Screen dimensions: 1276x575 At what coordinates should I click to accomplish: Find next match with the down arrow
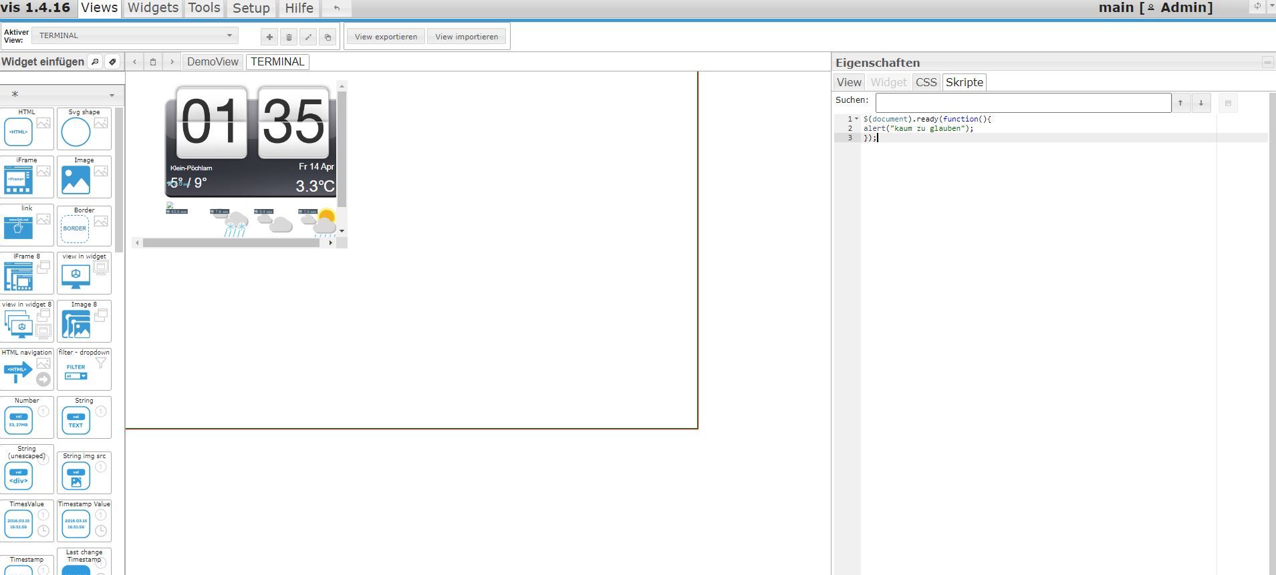pos(1201,103)
